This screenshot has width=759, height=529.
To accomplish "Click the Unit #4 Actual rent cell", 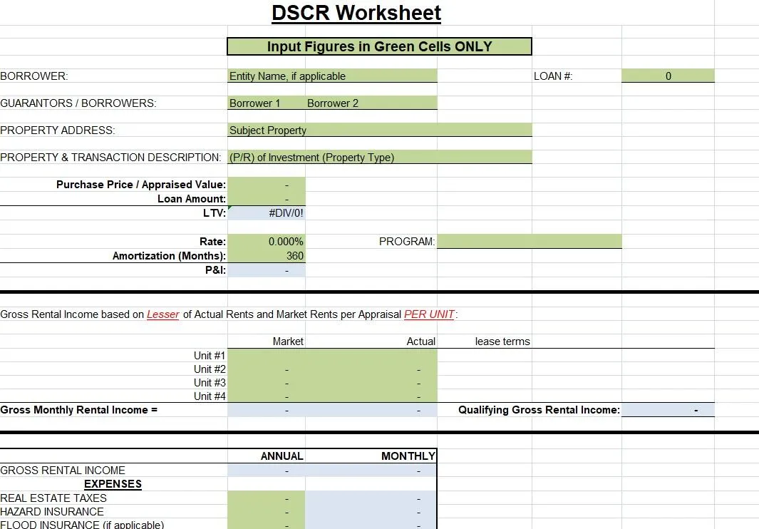I will (x=371, y=396).
